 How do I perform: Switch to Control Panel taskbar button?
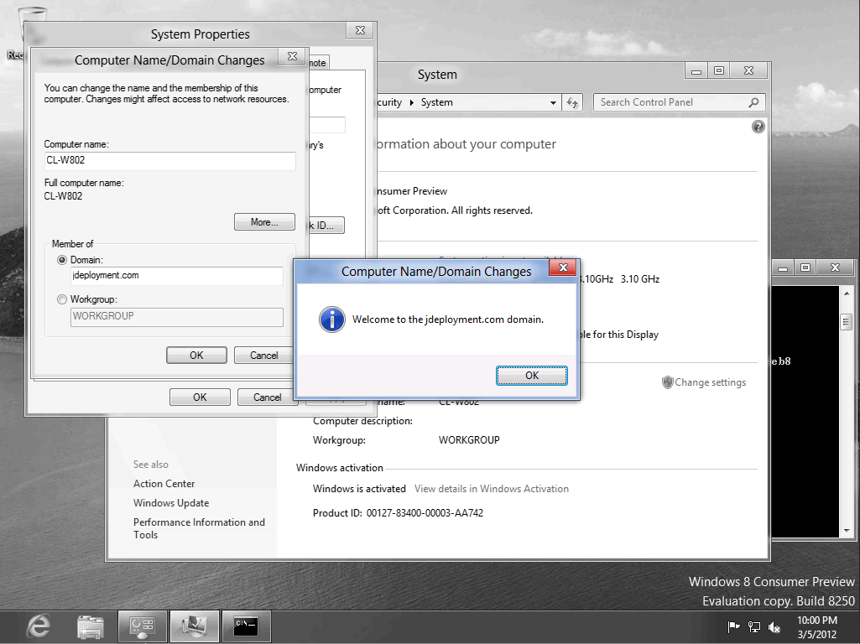[142, 626]
